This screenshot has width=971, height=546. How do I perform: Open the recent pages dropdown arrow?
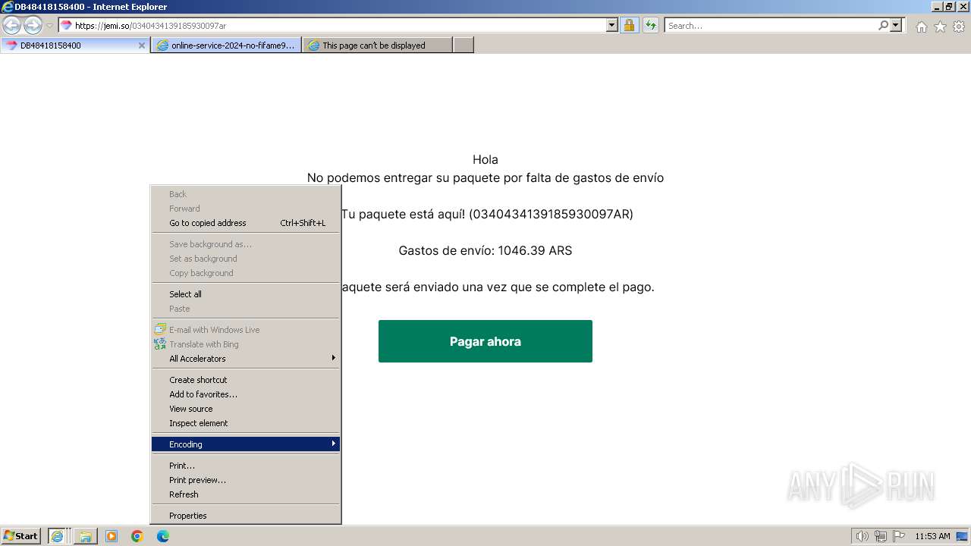[x=49, y=26]
